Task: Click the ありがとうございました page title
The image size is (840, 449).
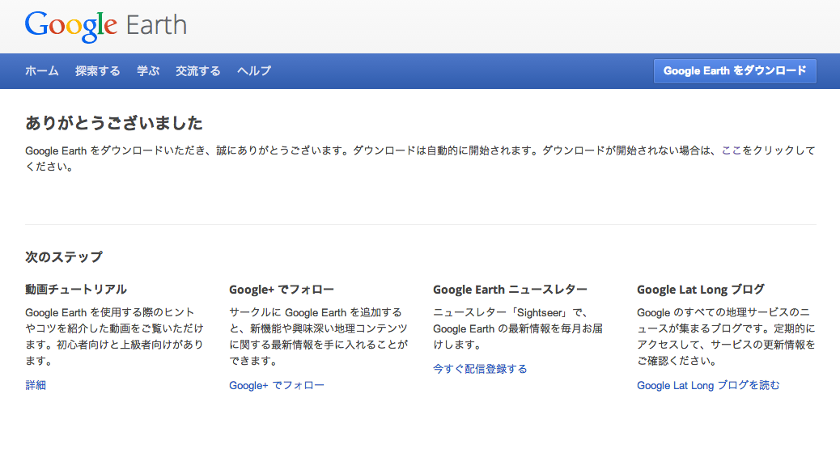Action: [x=114, y=123]
